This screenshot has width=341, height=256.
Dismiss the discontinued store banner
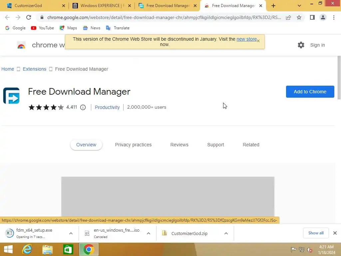[258, 41]
